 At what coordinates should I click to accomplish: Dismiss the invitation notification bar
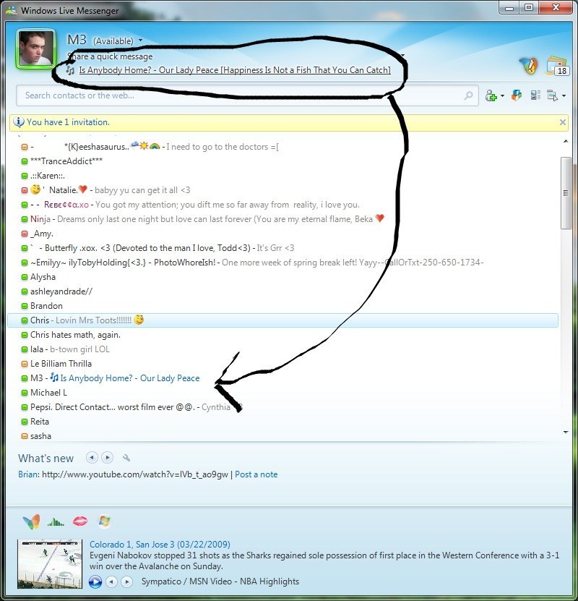coord(562,122)
